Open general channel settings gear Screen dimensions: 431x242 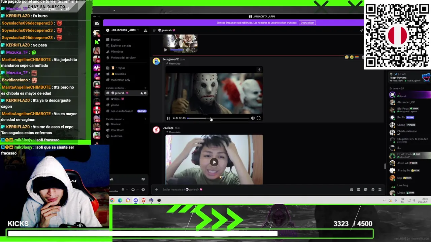click(145, 93)
